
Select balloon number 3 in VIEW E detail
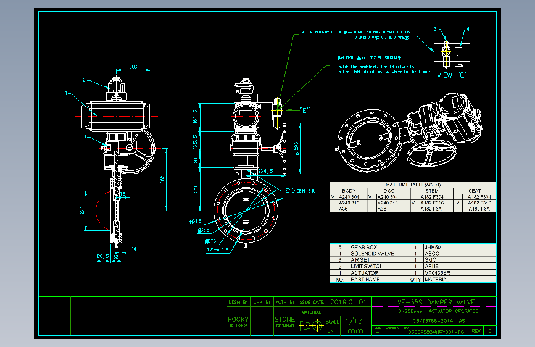pyautogui.click(x=436, y=29)
